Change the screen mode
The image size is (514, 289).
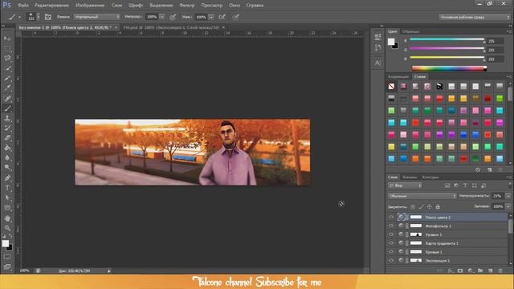[7, 267]
